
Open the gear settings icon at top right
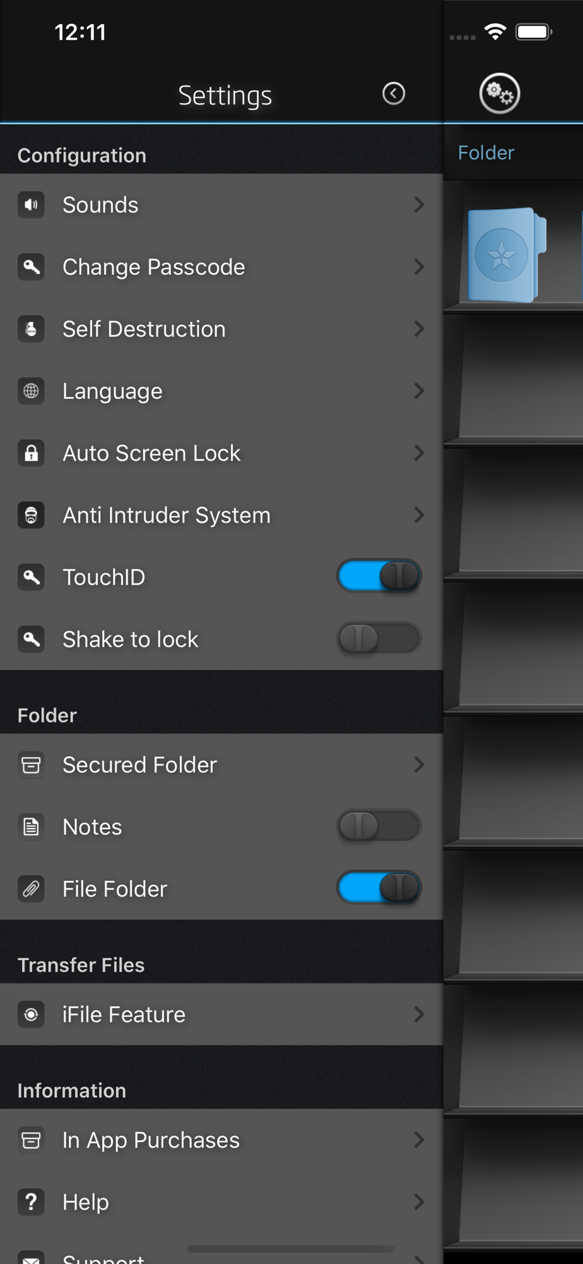[x=500, y=94]
